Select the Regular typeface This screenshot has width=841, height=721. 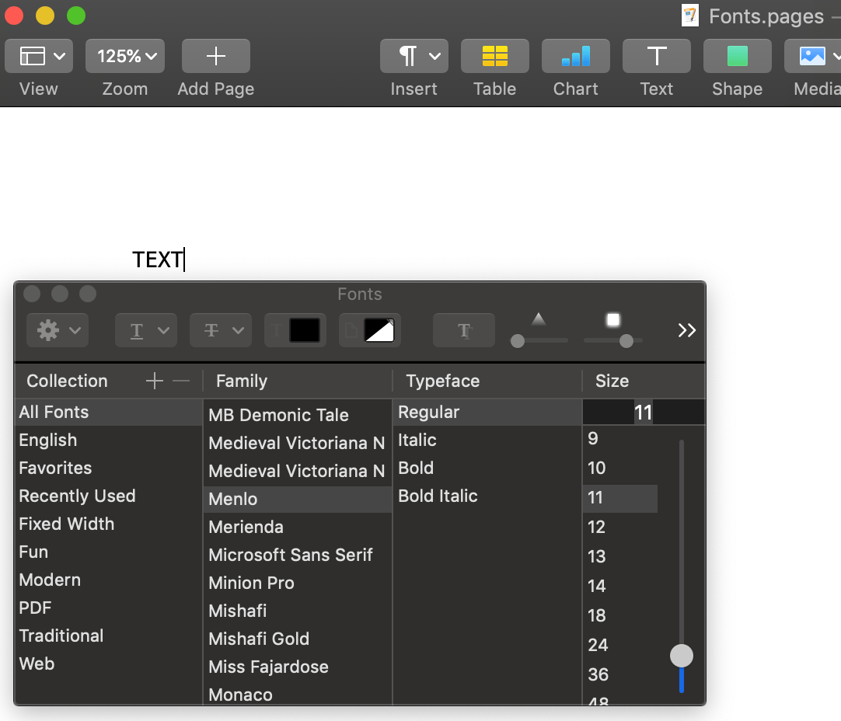tap(487, 413)
